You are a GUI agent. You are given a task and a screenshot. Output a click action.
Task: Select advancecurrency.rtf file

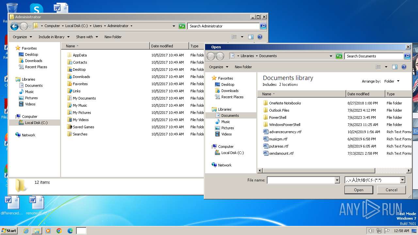tap(285, 132)
